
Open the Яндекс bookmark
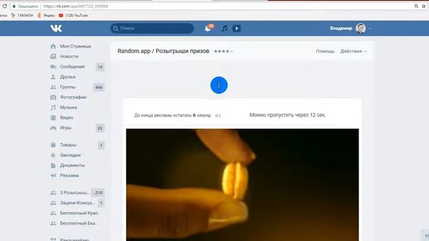point(46,15)
